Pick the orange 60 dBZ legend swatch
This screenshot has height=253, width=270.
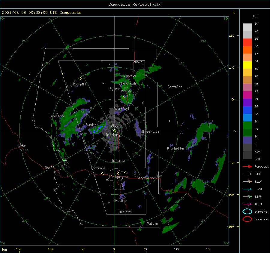click(x=247, y=50)
